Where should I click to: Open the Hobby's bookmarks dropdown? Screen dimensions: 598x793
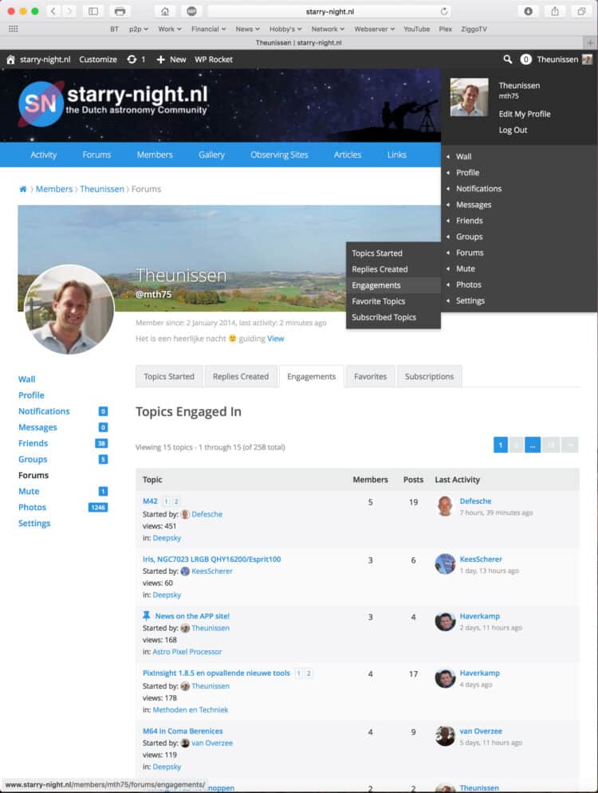(x=285, y=29)
